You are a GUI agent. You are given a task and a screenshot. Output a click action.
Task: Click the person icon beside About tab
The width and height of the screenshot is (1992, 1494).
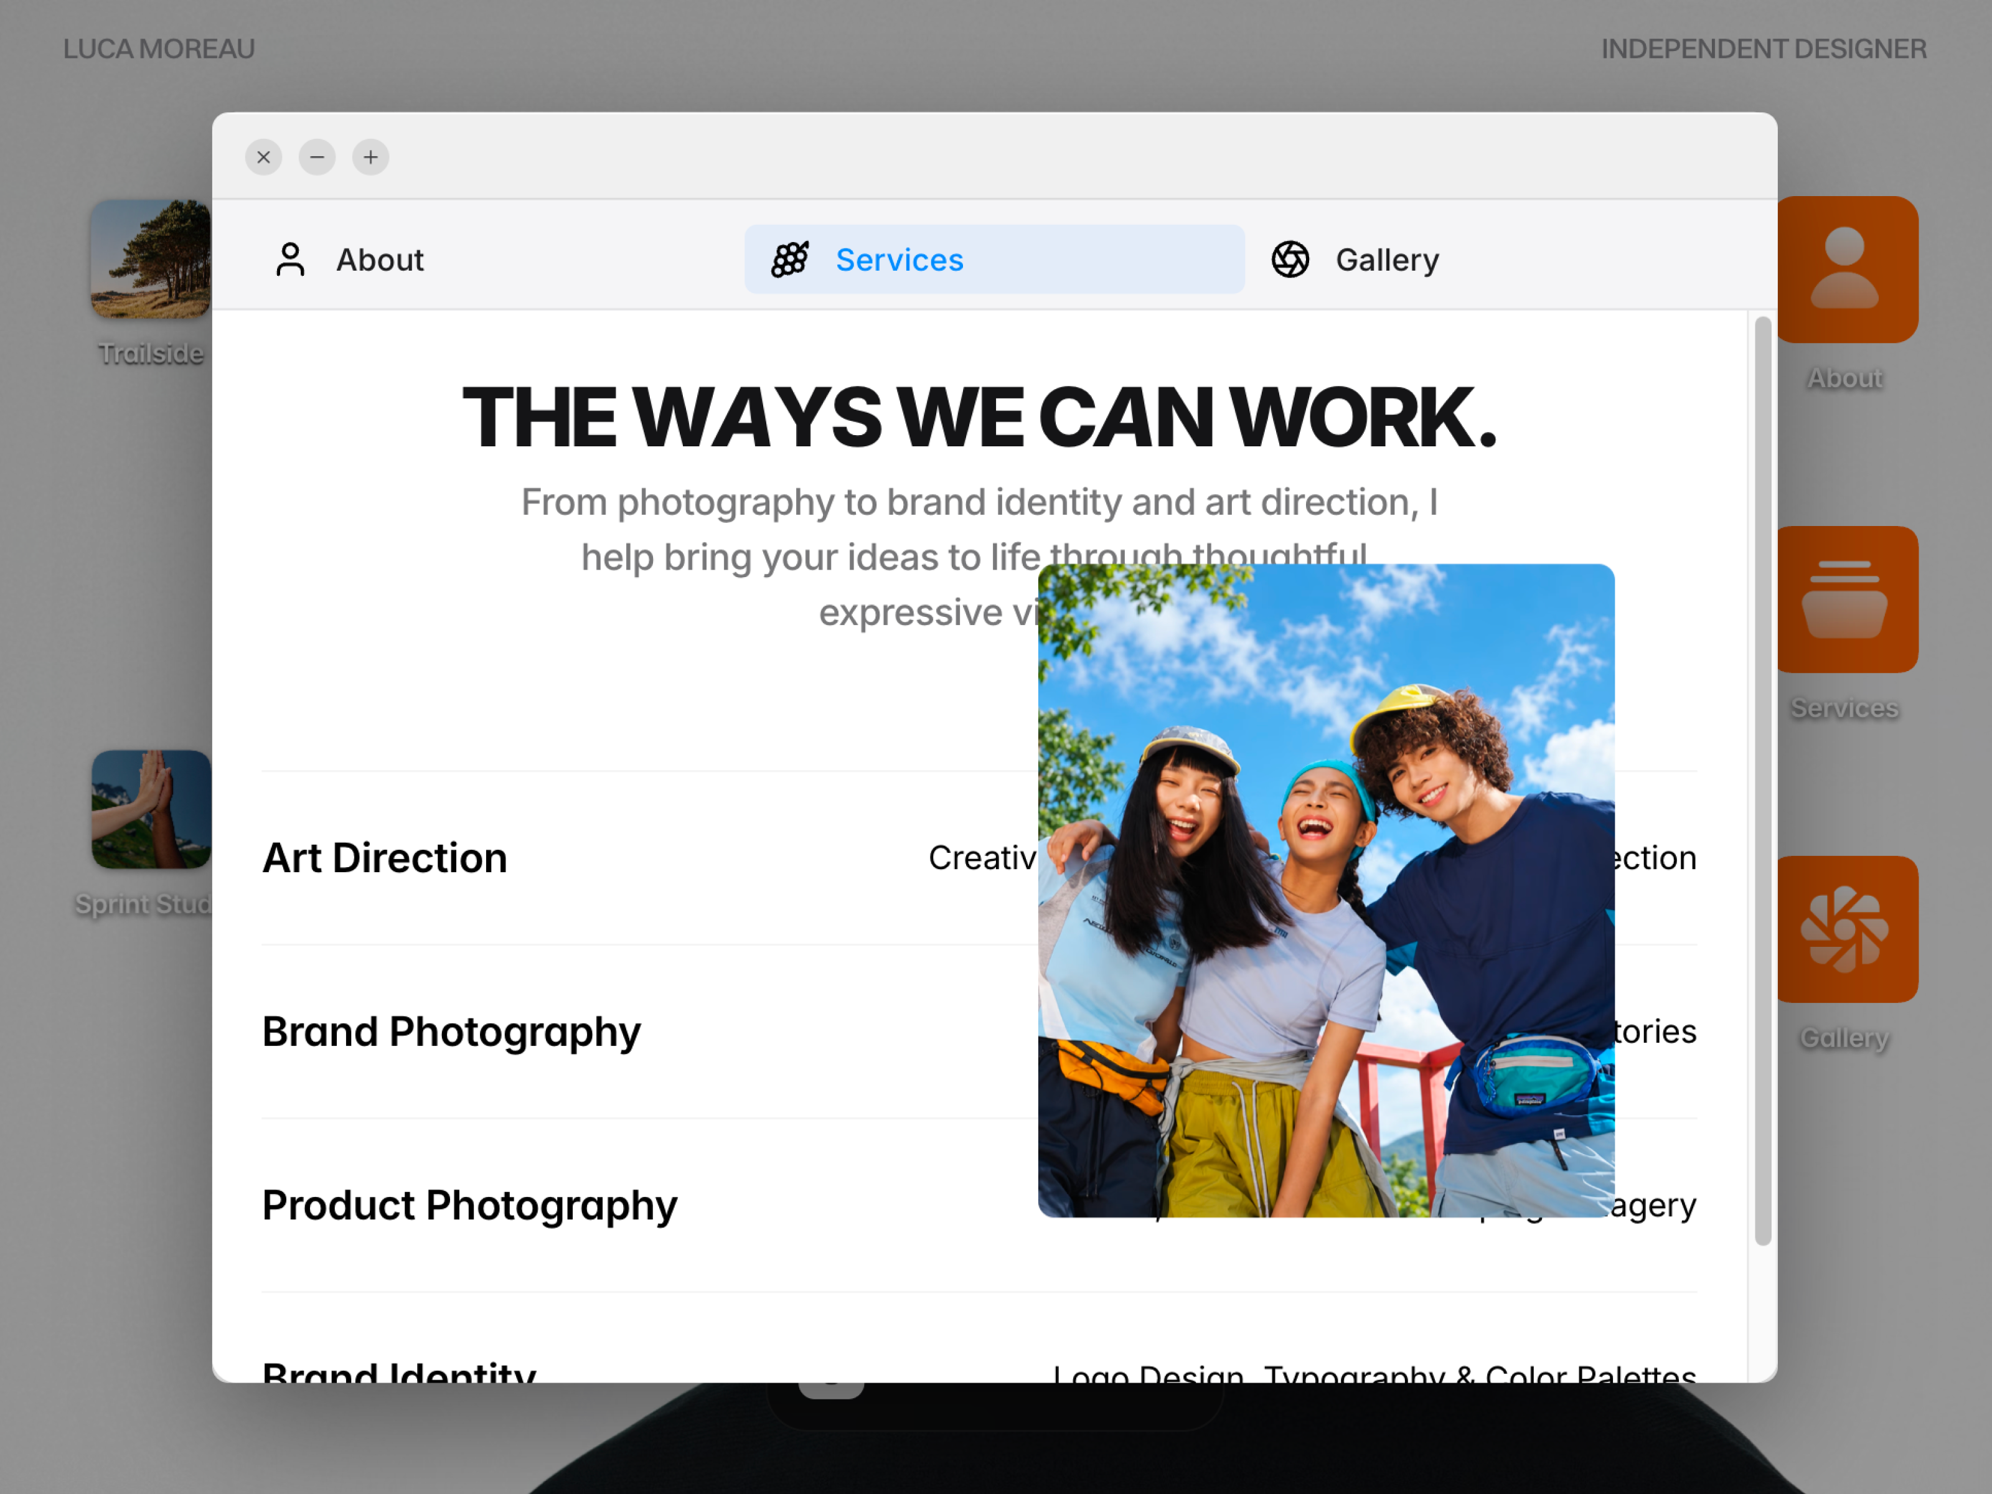point(290,260)
